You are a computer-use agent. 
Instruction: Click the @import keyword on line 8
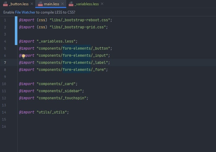(x=27, y=70)
